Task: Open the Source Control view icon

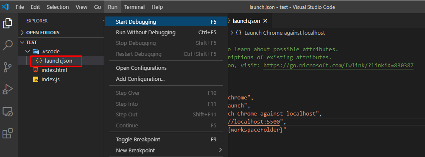Action: tap(8, 67)
